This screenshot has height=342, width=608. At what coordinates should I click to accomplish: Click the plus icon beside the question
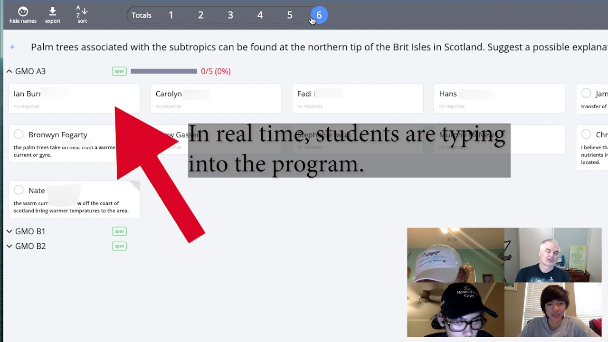(x=12, y=47)
